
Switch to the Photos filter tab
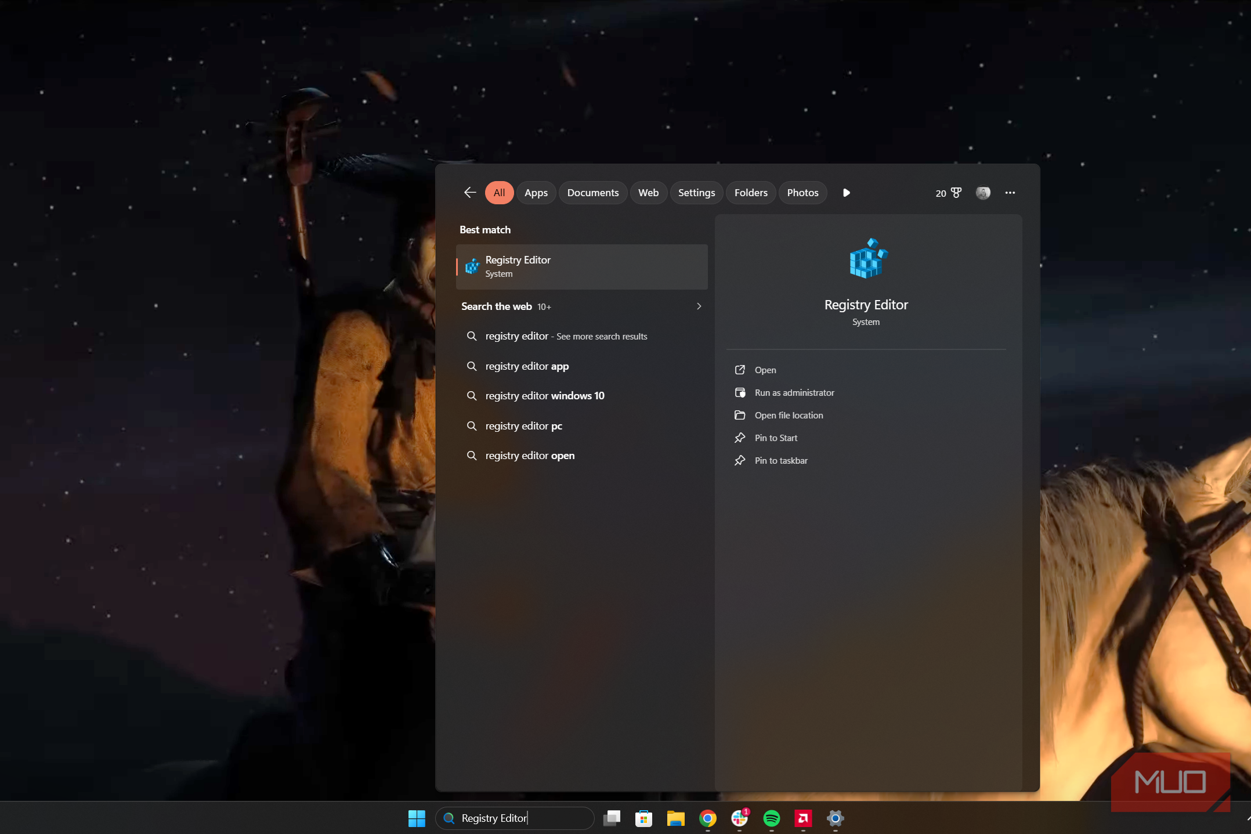pyautogui.click(x=802, y=193)
